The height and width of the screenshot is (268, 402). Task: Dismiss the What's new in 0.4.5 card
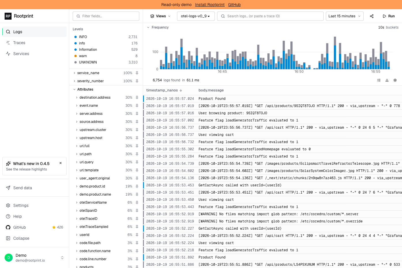[61, 163]
